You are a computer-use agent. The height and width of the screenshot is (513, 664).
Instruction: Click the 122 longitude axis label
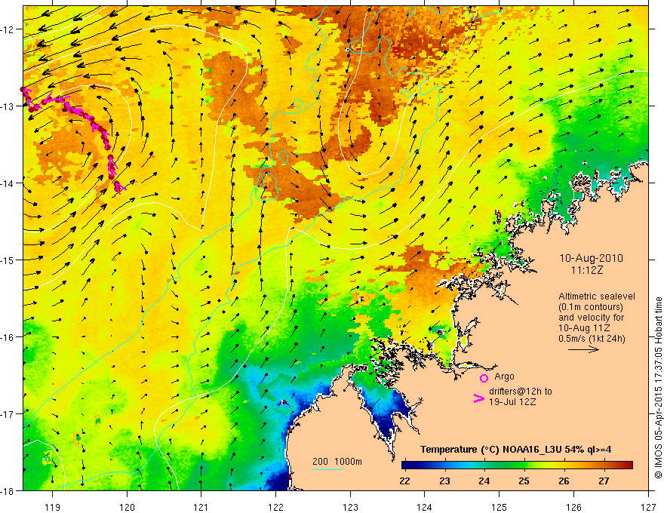click(275, 507)
